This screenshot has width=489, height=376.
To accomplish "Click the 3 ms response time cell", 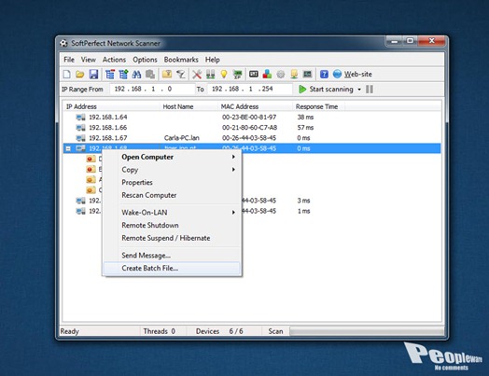I will click(x=303, y=201).
